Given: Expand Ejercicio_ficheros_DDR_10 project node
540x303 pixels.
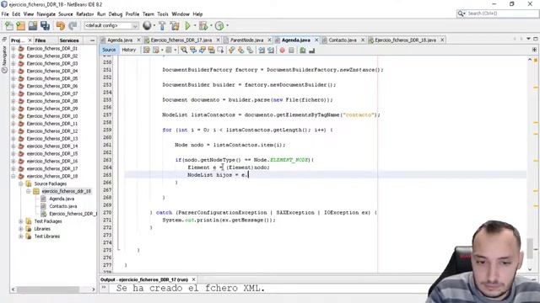Looking at the screenshot, I should (x=13, y=116).
